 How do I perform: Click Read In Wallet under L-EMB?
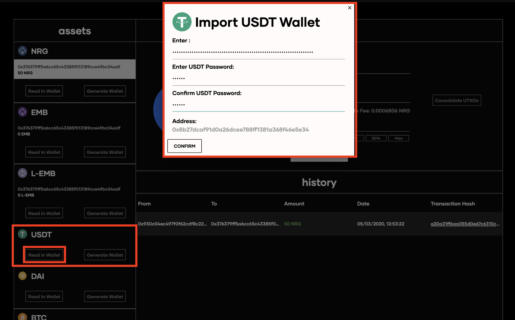point(44,213)
